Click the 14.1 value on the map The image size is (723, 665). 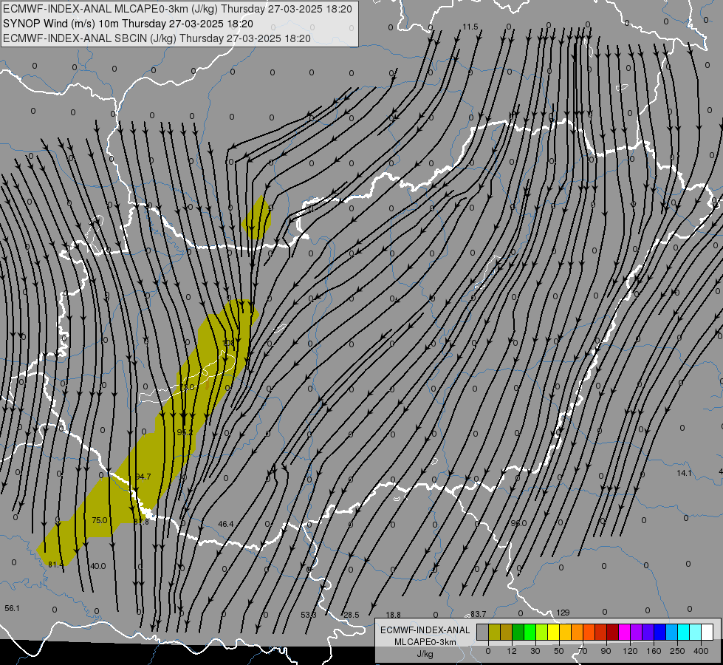pyautogui.click(x=684, y=473)
